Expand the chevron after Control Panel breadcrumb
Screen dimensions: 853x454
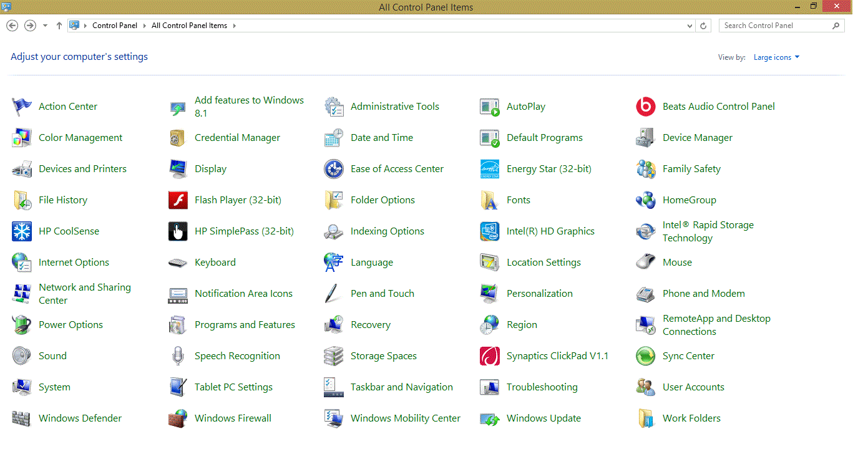pyautogui.click(x=145, y=26)
